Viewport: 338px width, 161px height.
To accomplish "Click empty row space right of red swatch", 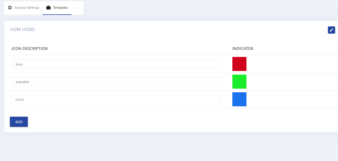I will pyautogui.click(x=292, y=64).
